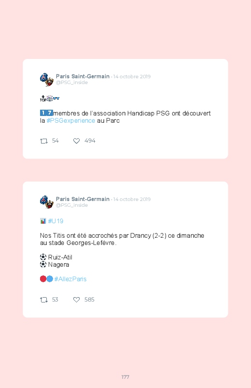The image size is (251, 388).
Task: Click the blue circle emoji before #AllezParis
Action: click(50, 279)
